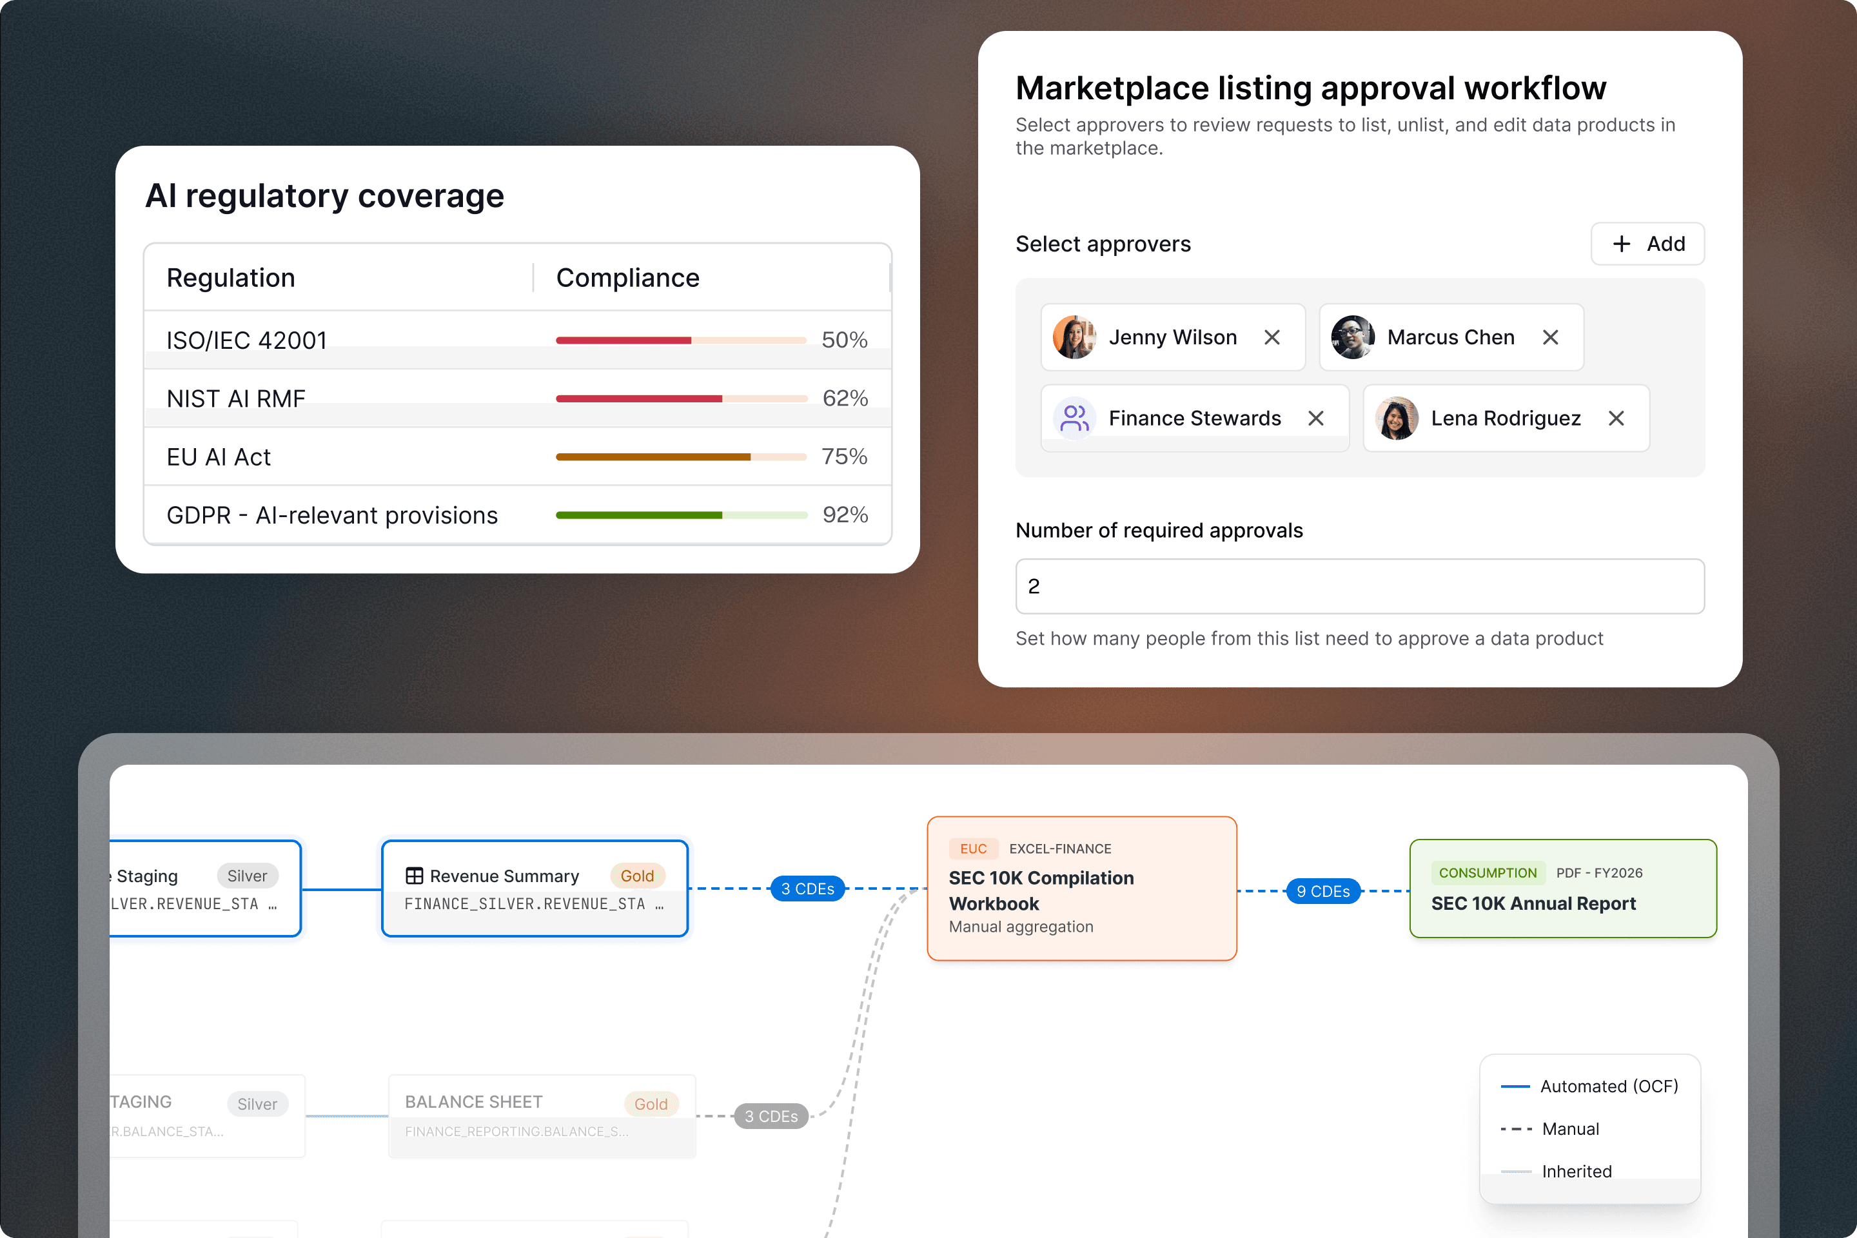Open the Revenue Summary lineage node
The height and width of the screenshot is (1238, 1857).
pyautogui.click(x=535, y=889)
